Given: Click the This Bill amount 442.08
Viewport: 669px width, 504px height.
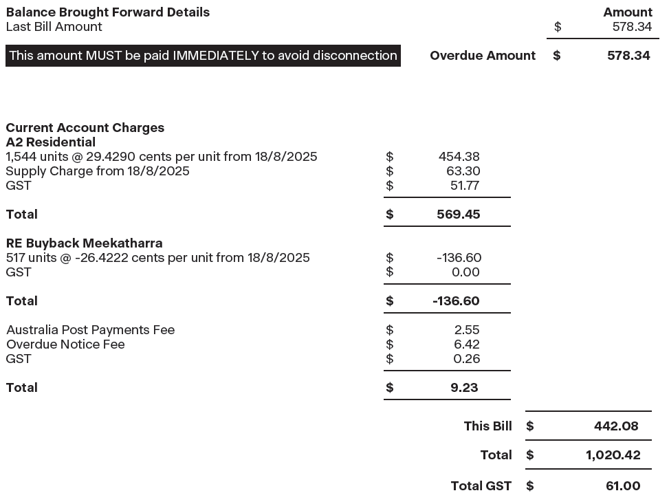Looking at the screenshot, I should [x=616, y=426].
